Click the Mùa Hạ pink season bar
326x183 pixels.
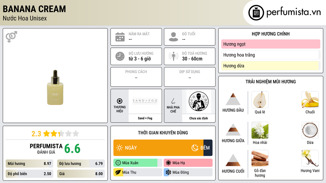pyautogui.click(x=188, y=163)
